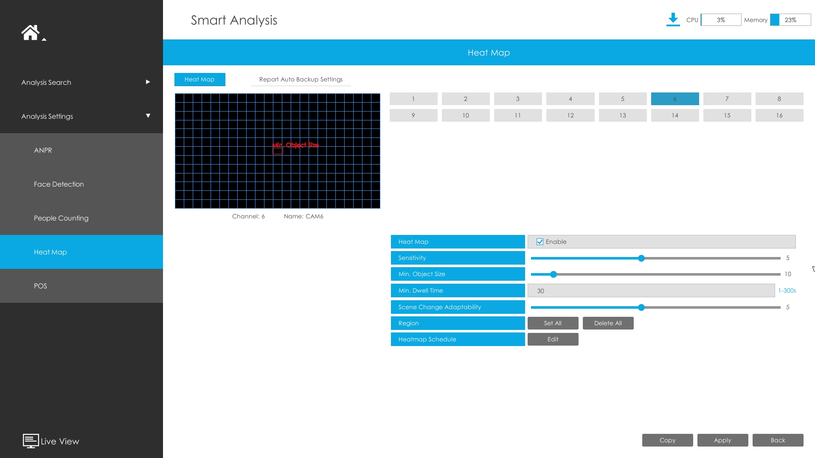Open Face Detection settings

[x=81, y=184]
